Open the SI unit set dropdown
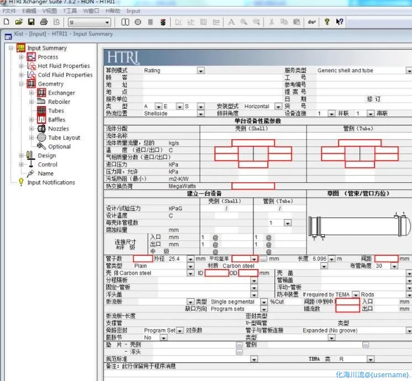 point(107,23)
